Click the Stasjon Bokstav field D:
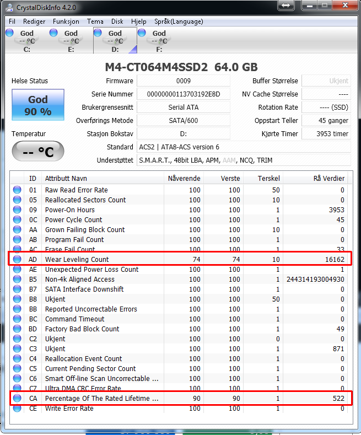The image size is (361, 435). click(x=184, y=134)
